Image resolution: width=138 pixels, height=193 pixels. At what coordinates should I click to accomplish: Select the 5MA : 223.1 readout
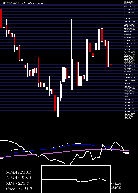click(17, 183)
